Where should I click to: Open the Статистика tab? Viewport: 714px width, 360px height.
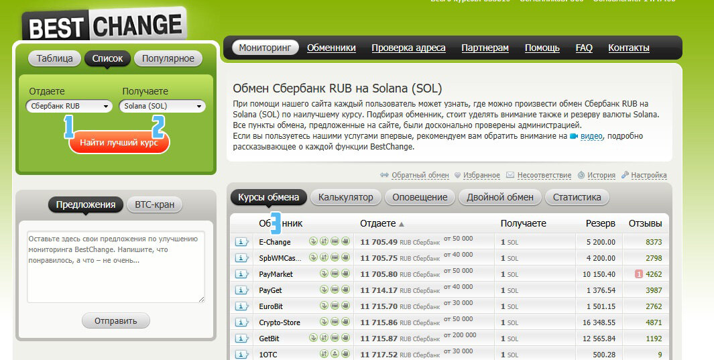click(x=577, y=197)
